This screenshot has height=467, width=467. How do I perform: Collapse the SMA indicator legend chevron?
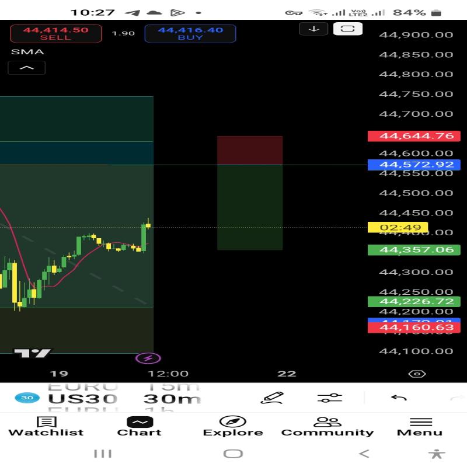27,68
